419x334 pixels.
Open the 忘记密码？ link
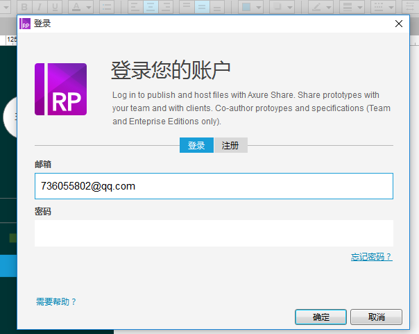tap(371, 257)
